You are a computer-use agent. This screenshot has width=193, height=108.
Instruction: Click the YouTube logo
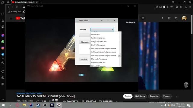[x=21, y=18]
